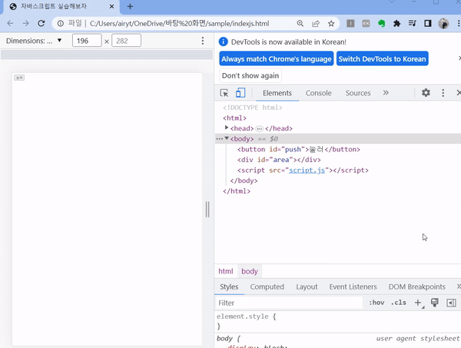Go forward to the next page

tap(26, 24)
